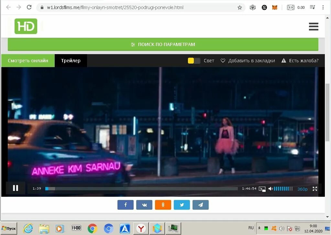Open the Action Center flag icon
Screen dimensions: 331x235
pyautogui.click(x=289, y=229)
